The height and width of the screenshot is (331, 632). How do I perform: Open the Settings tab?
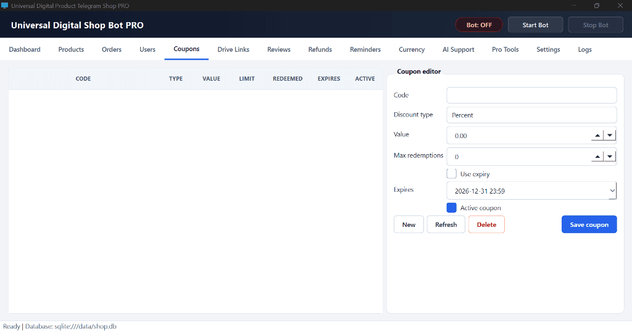click(548, 49)
